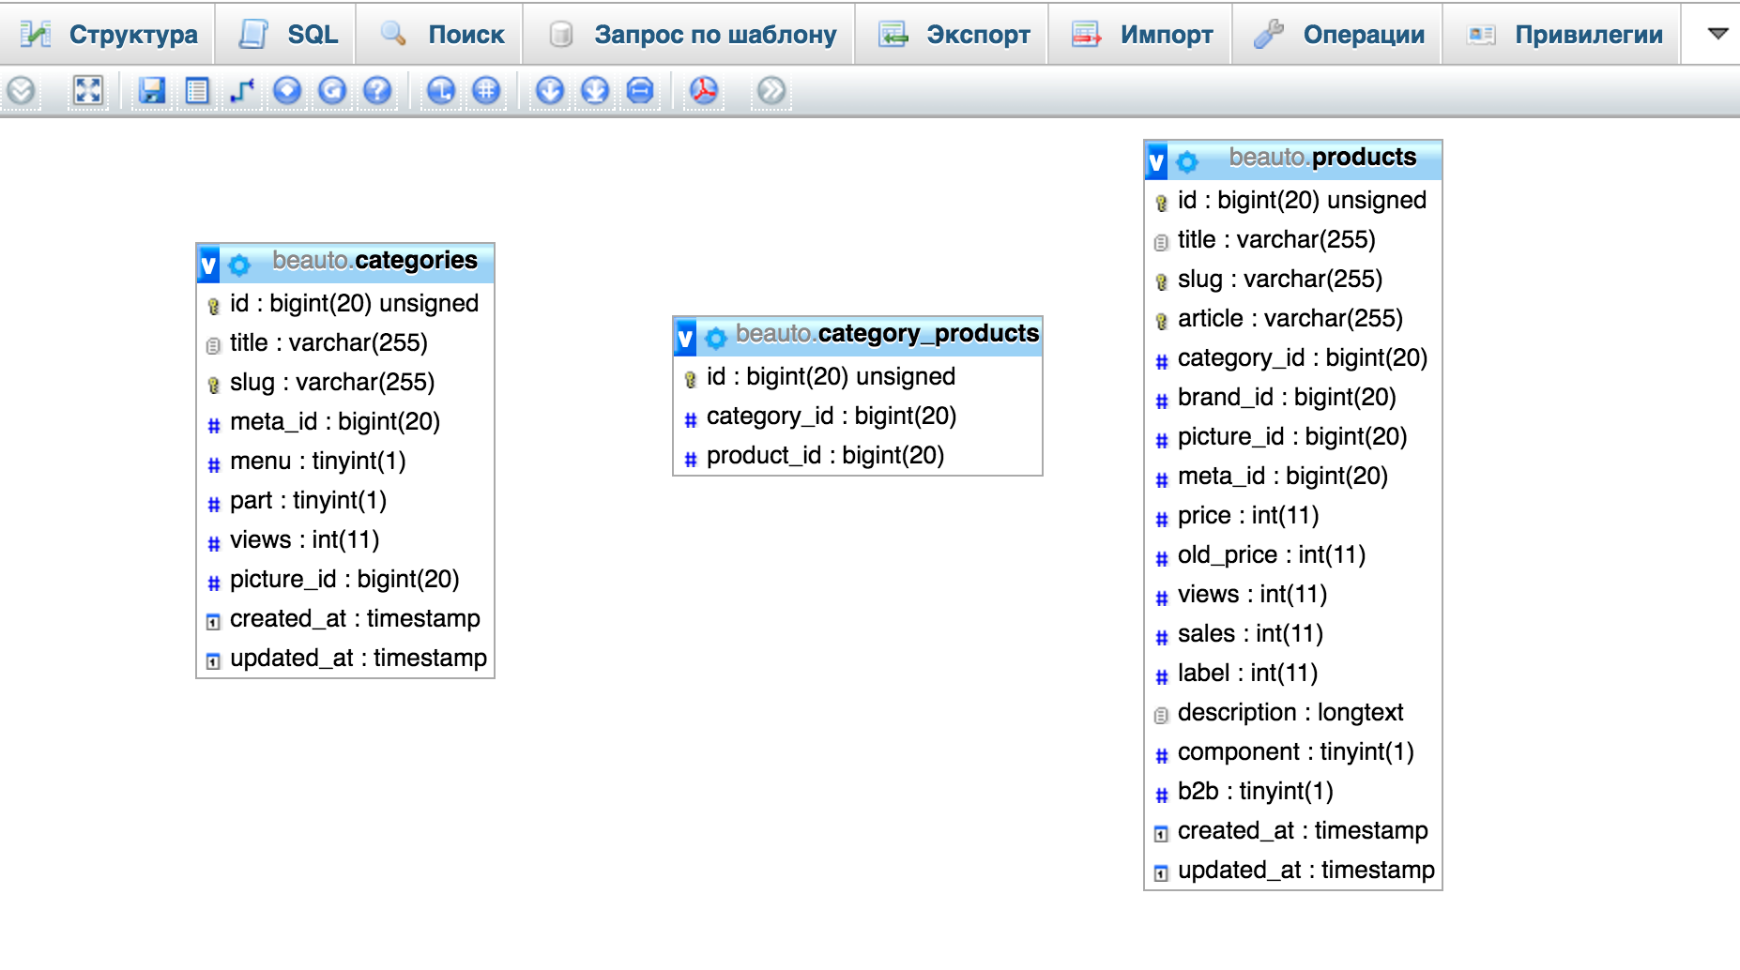
Task: Toggle relation lines with the horizontal arrows icon
Action: [x=640, y=91]
